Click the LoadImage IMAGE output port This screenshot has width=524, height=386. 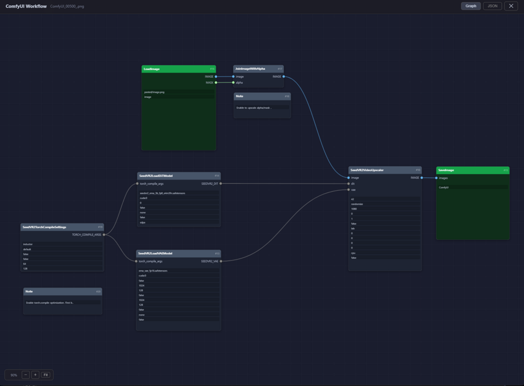[216, 77]
